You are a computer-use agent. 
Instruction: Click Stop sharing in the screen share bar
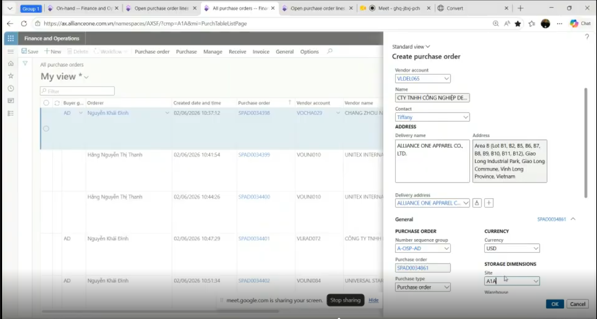point(345,300)
